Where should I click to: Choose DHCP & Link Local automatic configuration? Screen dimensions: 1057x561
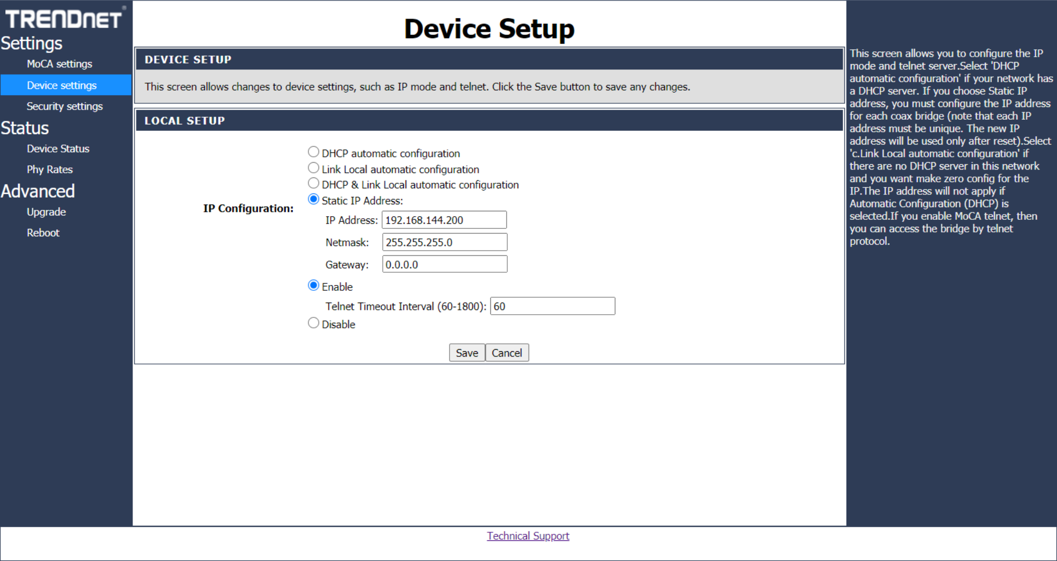coord(313,183)
